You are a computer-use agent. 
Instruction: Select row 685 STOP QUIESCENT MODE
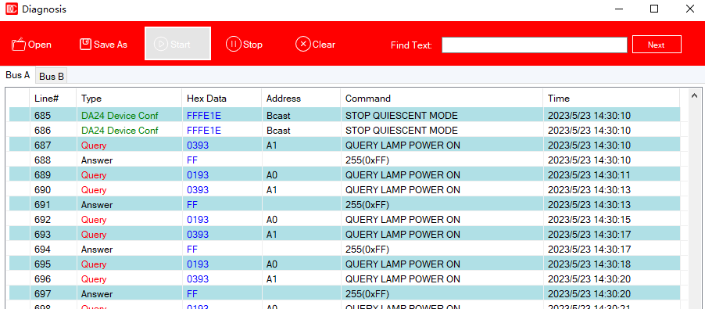click(x=345, y=116)
